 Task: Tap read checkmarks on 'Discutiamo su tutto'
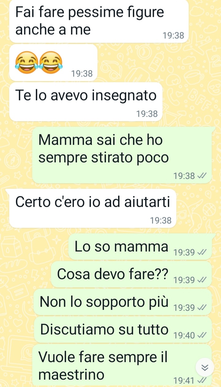point(201,335)
